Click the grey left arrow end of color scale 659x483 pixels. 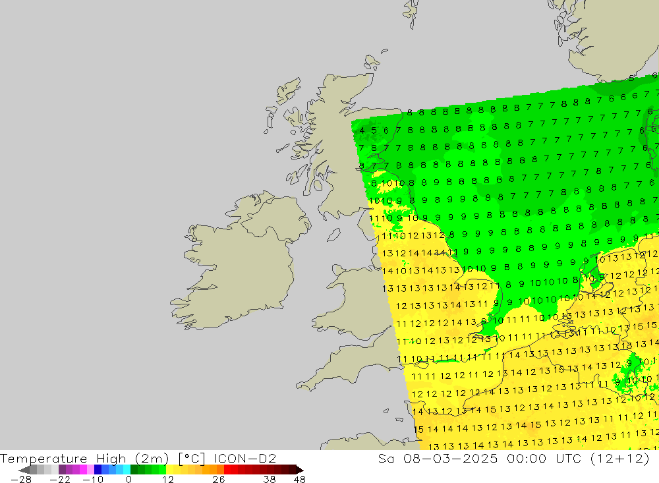24,470
